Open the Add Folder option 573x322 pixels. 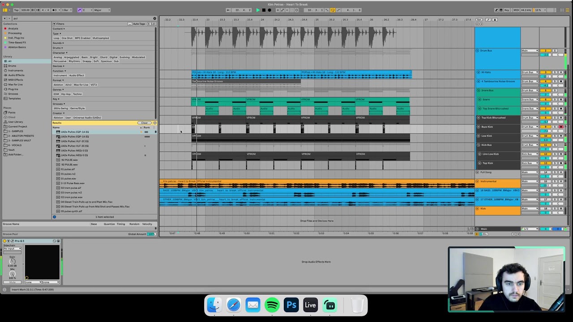(x=15, y=154)
